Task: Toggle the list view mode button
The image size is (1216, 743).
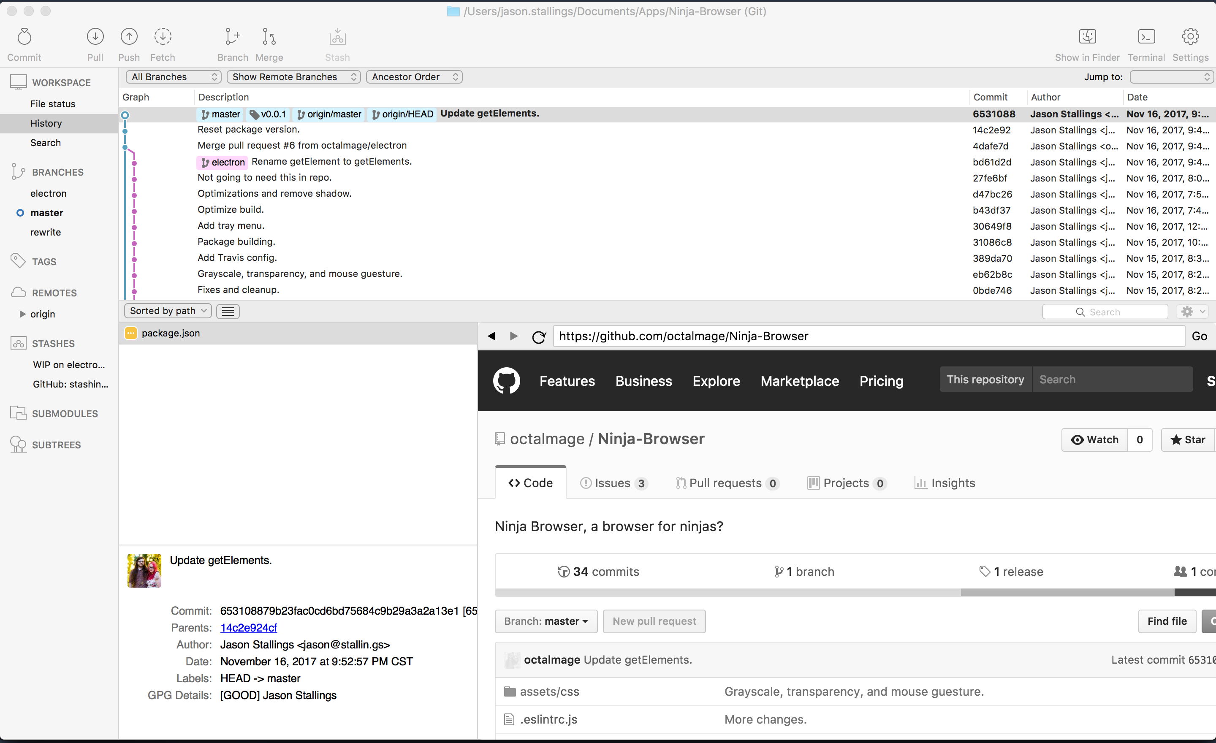Action: coord(228,311)
